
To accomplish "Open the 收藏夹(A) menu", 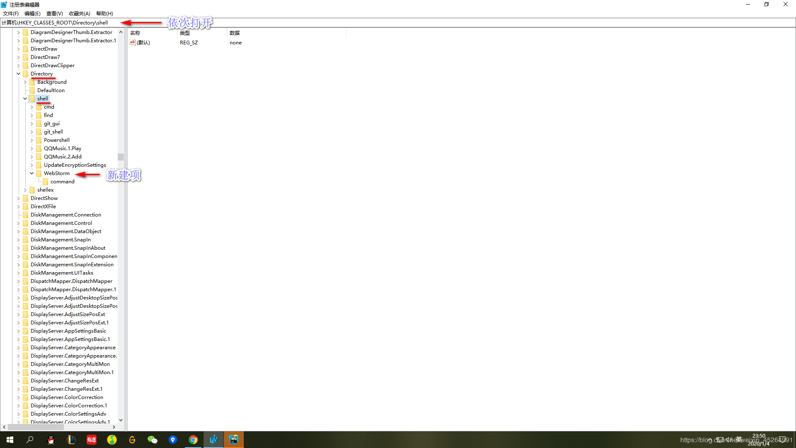I will coord(79,14).
